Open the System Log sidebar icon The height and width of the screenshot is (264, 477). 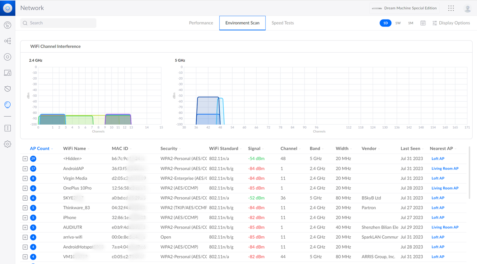coord(8,128)
